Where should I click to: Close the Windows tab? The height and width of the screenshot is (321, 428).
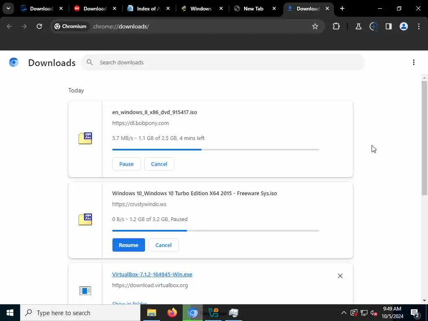221,9
